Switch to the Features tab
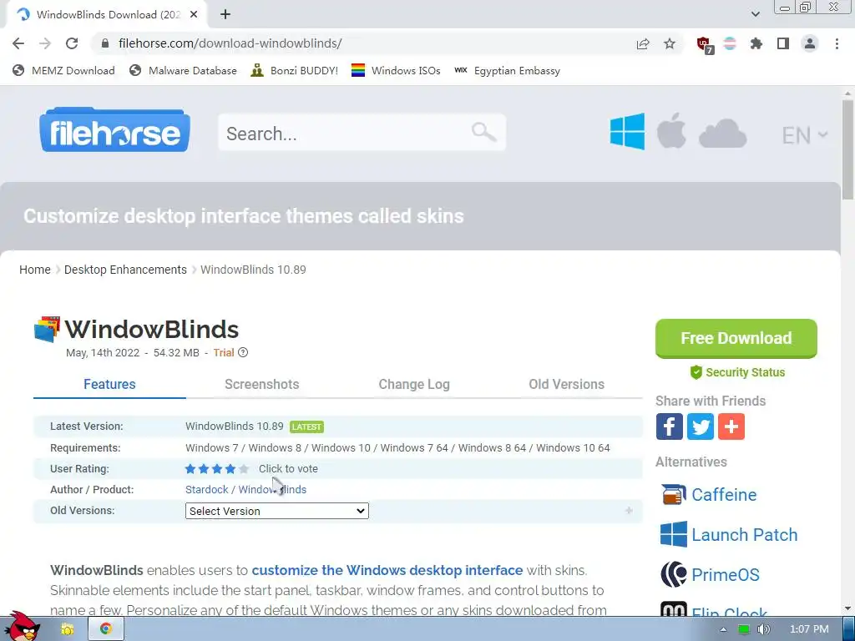 (109, 384)
